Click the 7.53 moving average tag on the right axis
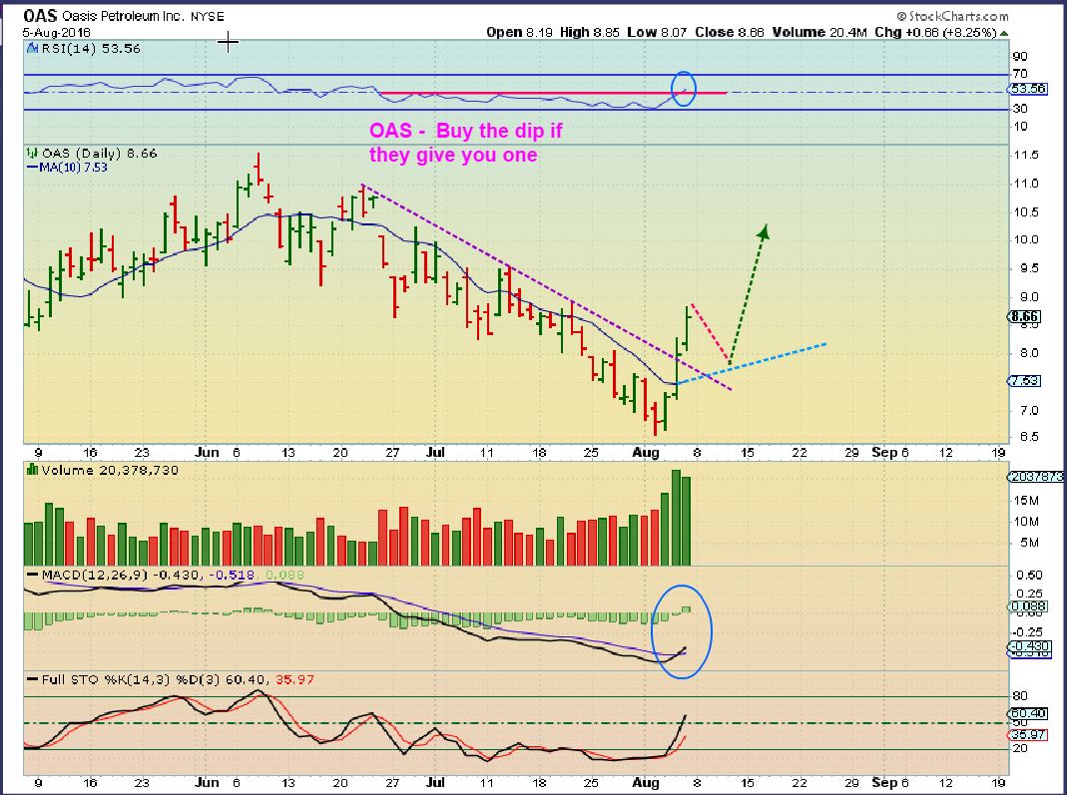 [1025, 381]
